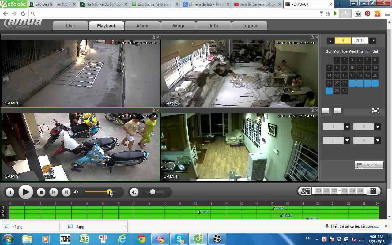Viewport: 392px width, 245px height.
Task: Switch to single-window view layout
Action: tap(325, 111)
